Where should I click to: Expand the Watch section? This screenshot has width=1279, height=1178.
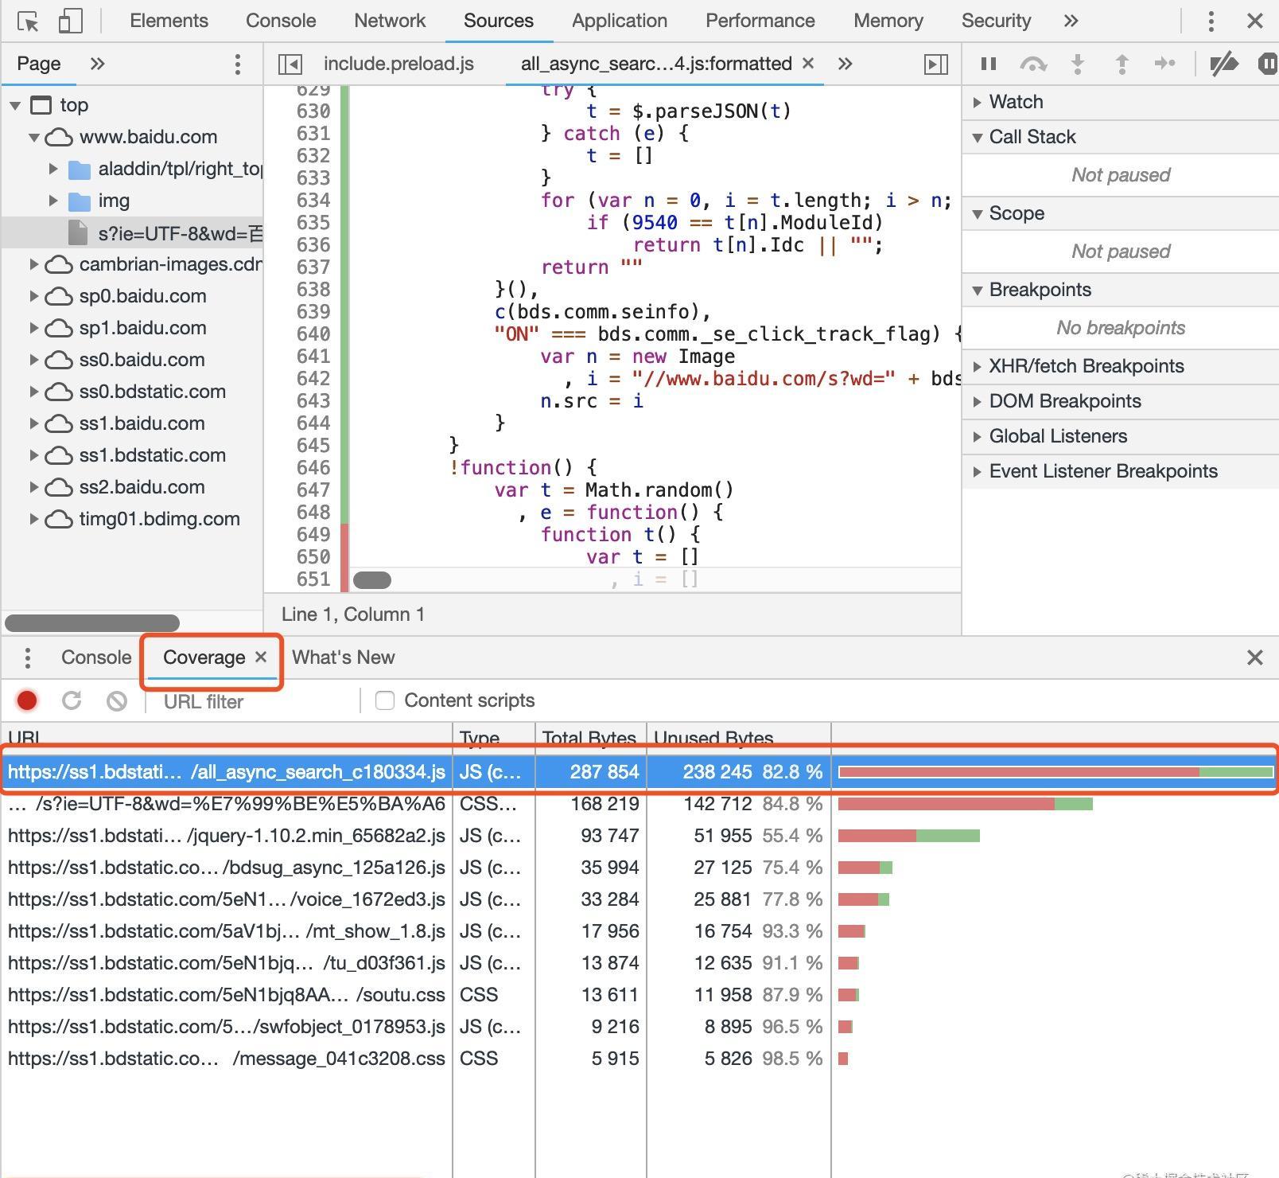[x=1121, y=102]
